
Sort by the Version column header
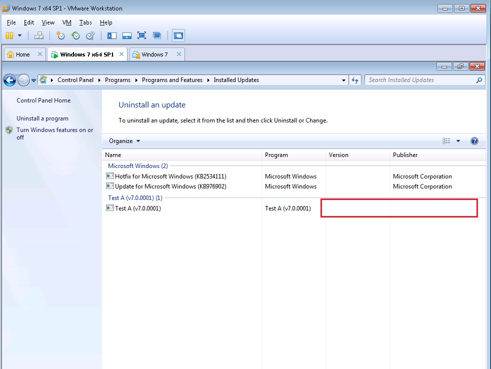357,154
